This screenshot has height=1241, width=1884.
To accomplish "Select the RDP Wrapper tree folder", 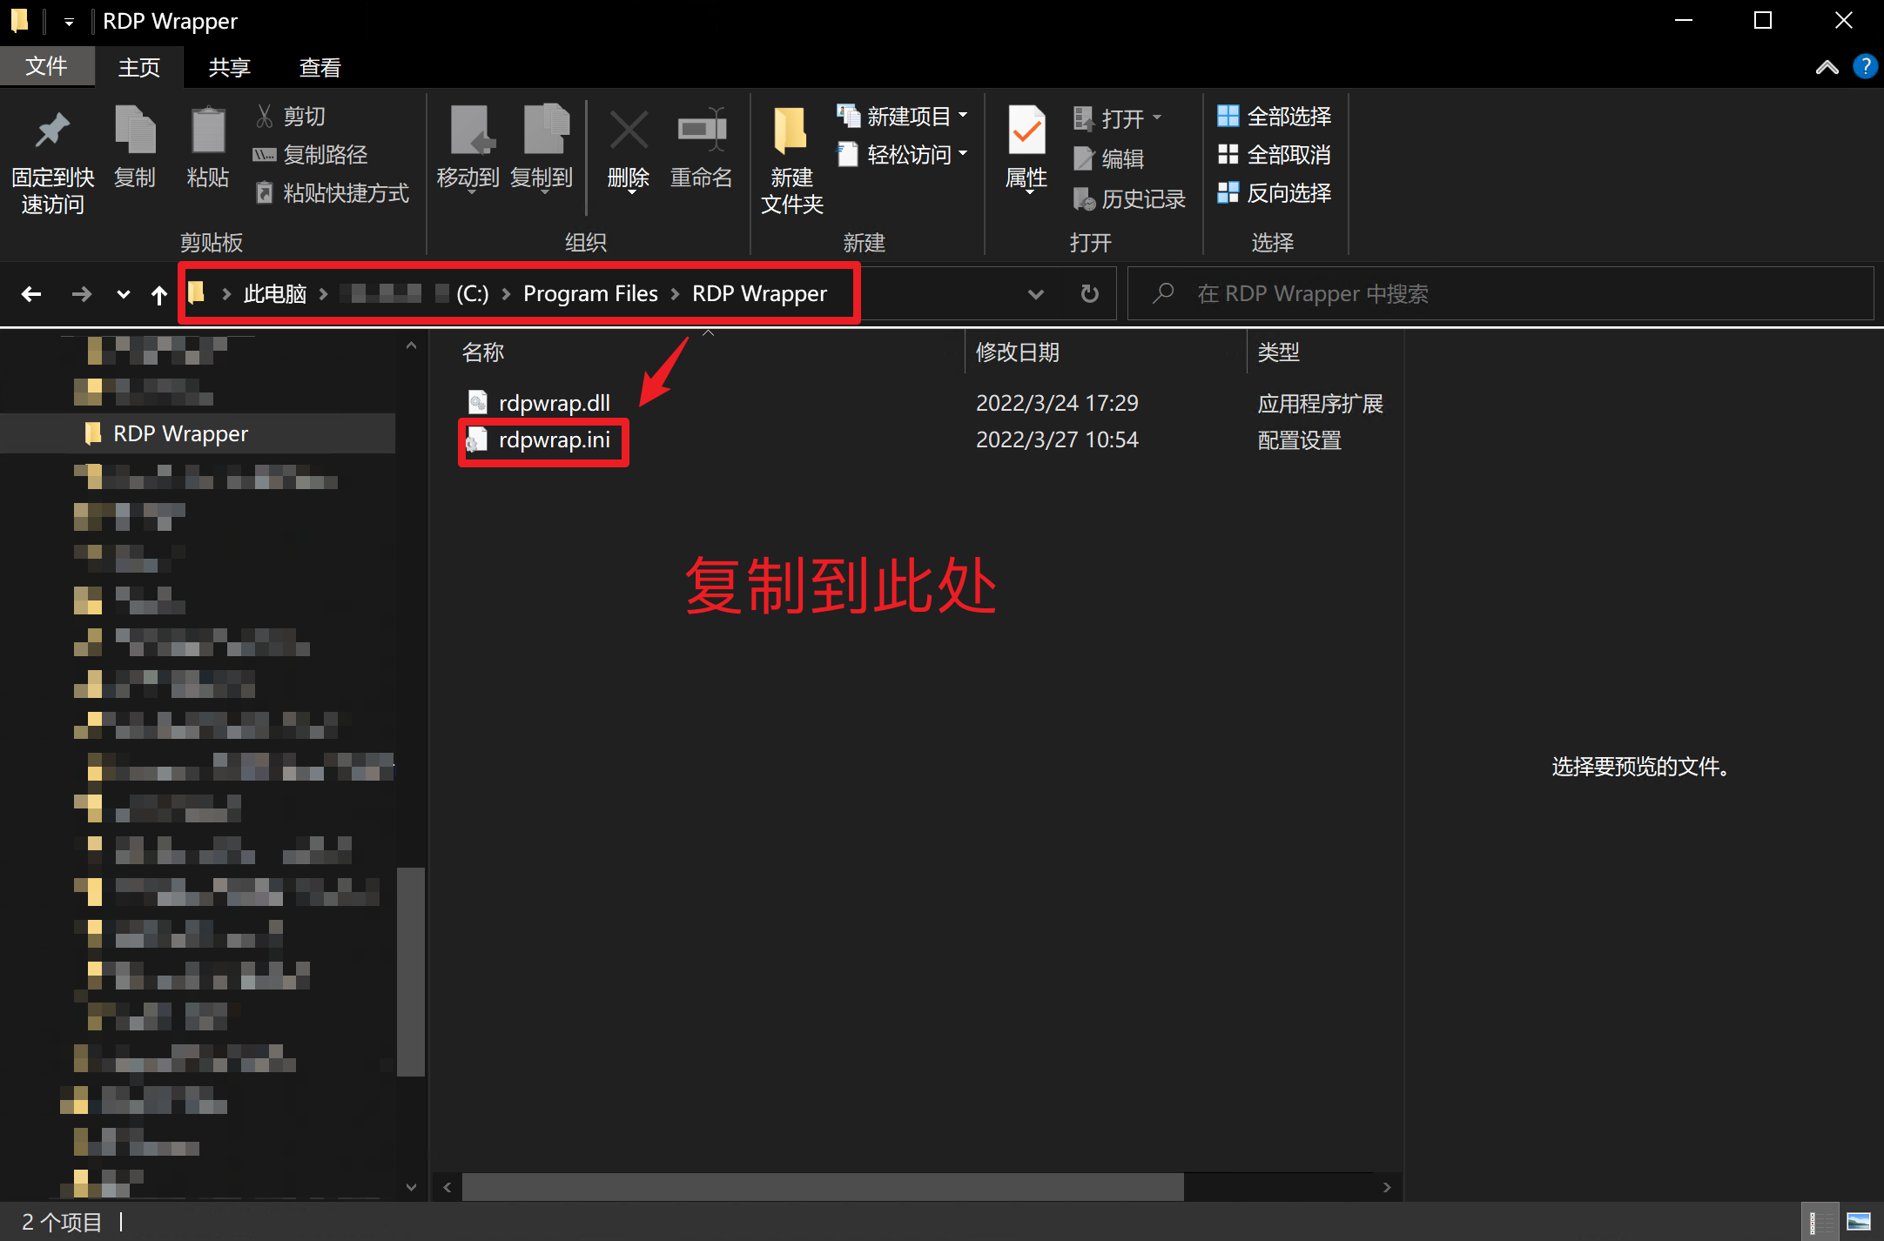I will [198, 433].
